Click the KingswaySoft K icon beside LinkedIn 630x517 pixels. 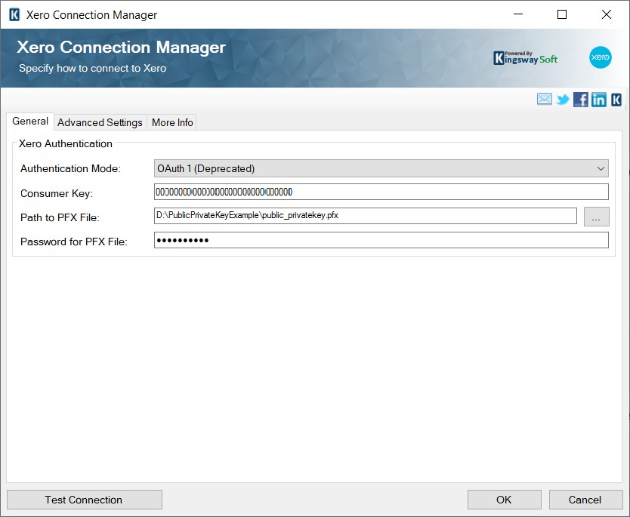(616, 99)
